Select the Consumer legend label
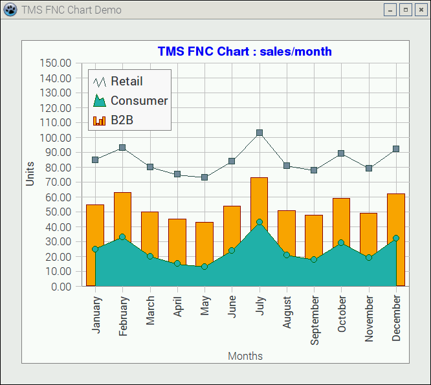The width and height of the screenshot is (431, 385). 139,100
